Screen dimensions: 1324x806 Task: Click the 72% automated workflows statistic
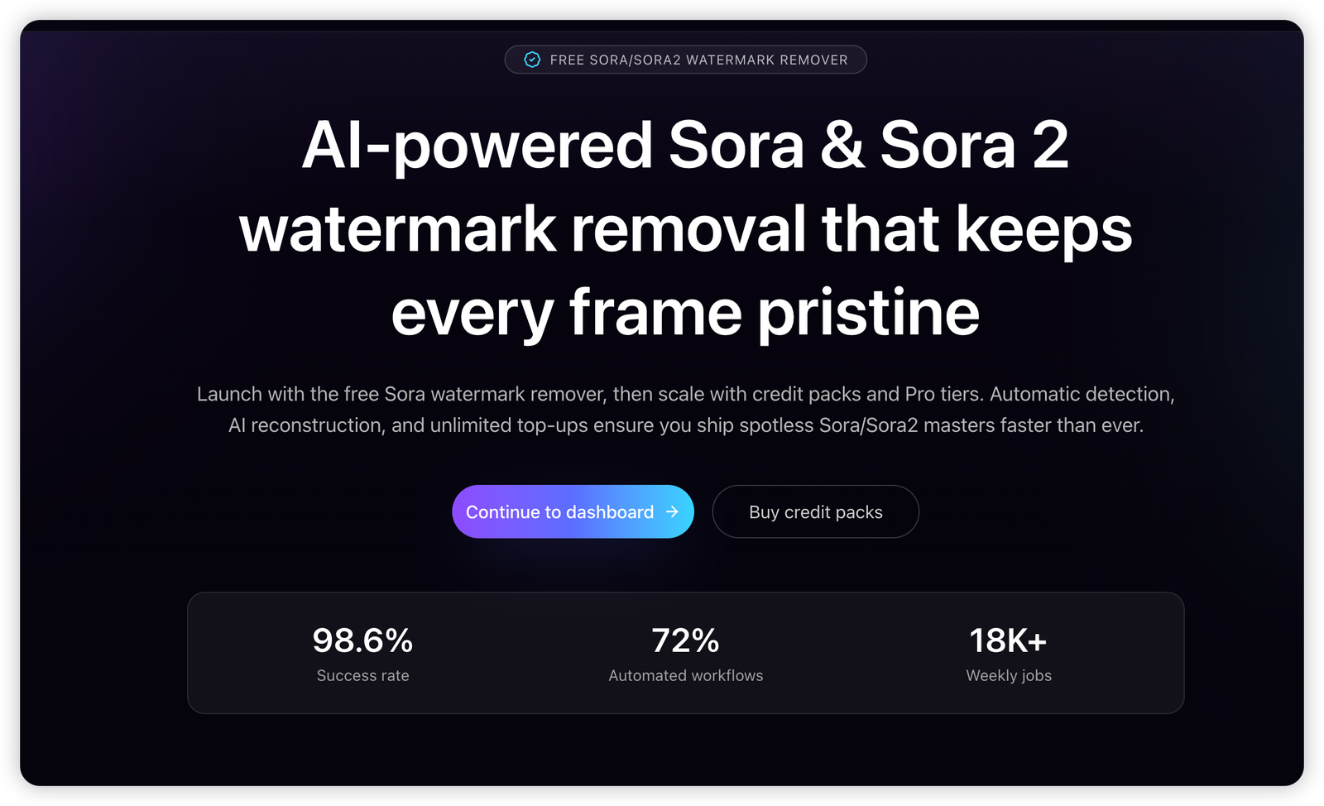click(685, 640)
